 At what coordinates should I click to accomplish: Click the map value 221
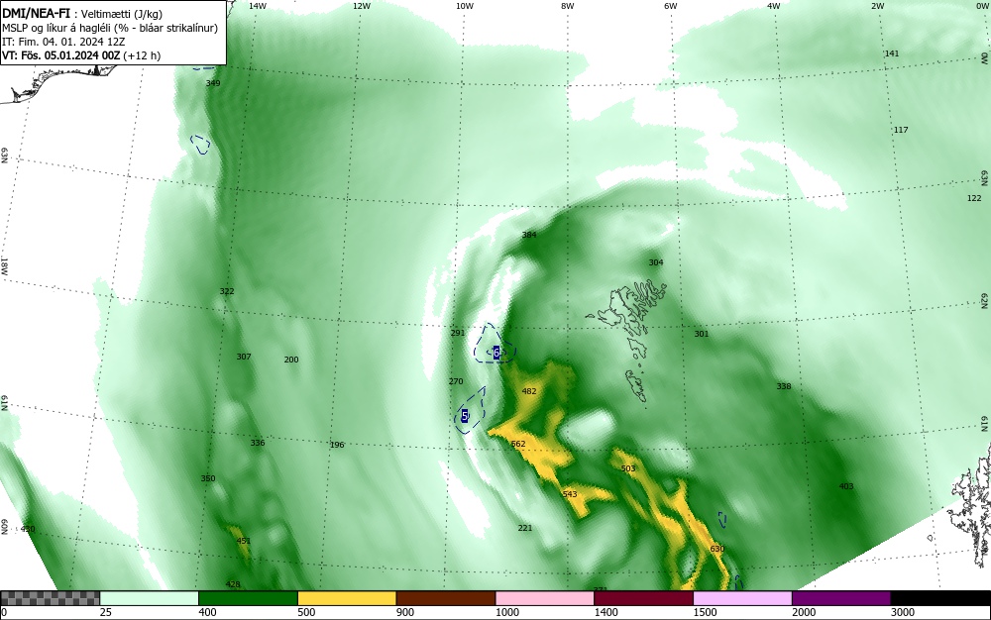[525, 528]
